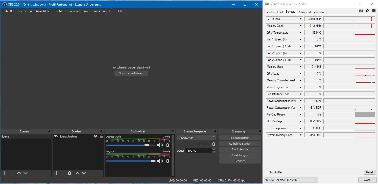The height and width of the screenshot is (184, 378).
Task: Undock the Steuerung panel
Action: [x=259, y=131]
